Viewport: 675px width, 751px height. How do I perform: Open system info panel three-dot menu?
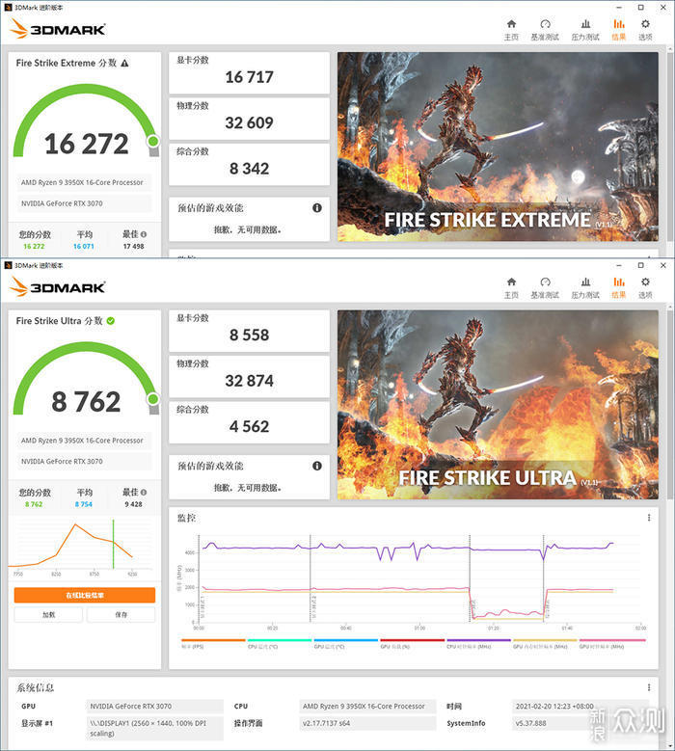tap(649, 687)
